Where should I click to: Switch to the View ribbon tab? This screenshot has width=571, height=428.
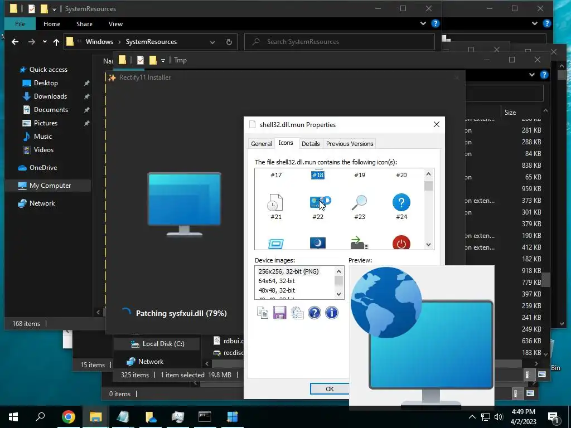click(x=115, y=23)
